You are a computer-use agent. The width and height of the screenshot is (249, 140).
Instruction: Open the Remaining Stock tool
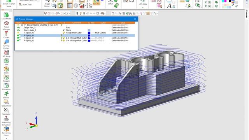(6, 131)
